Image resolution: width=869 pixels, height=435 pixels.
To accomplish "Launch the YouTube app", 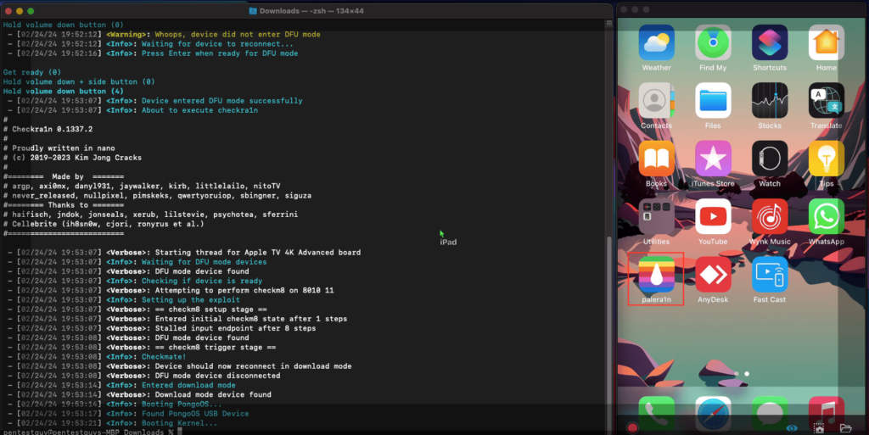I will [x=713, y=217].
